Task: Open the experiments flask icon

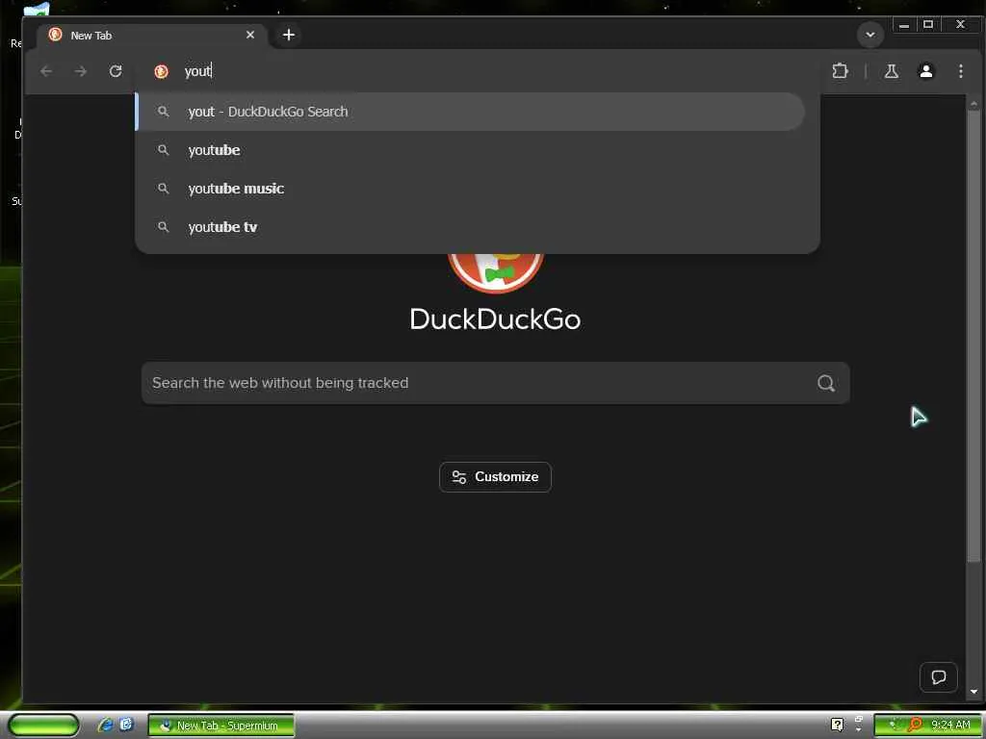Action: pos(891,71)
